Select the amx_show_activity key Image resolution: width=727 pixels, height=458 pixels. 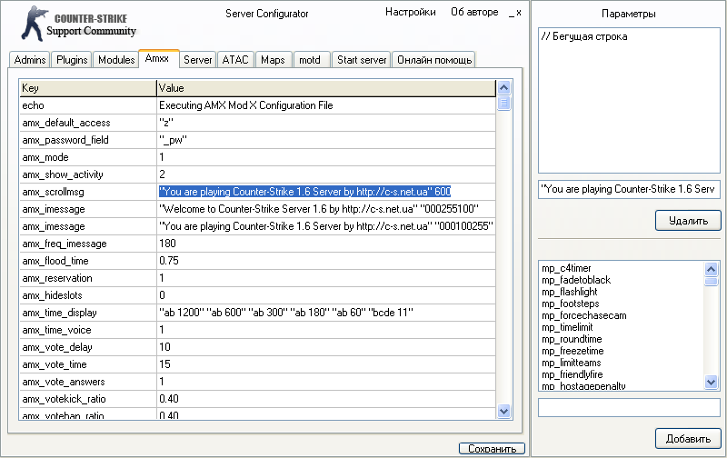pos(87,174)
